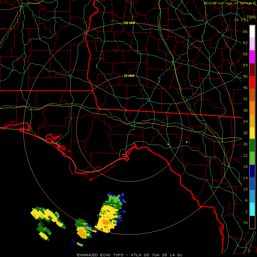This screenshot has height=257, width=257.
Task: Click the small cyan echo dot east of range ring
Action: 187,142
